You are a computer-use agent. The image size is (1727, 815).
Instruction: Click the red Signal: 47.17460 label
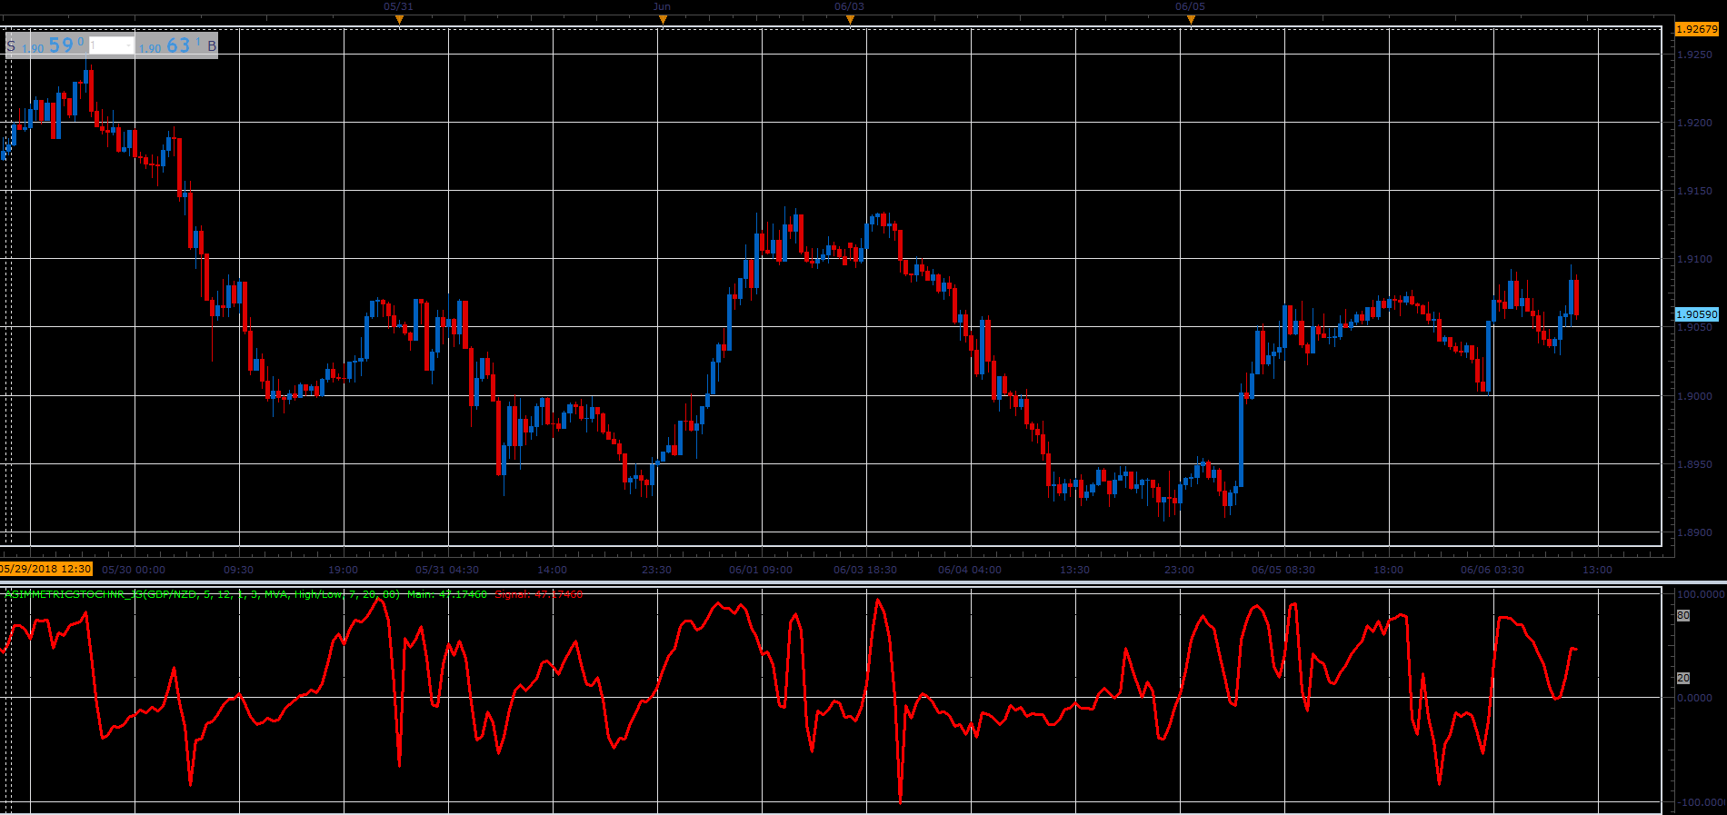click(539, 594)
